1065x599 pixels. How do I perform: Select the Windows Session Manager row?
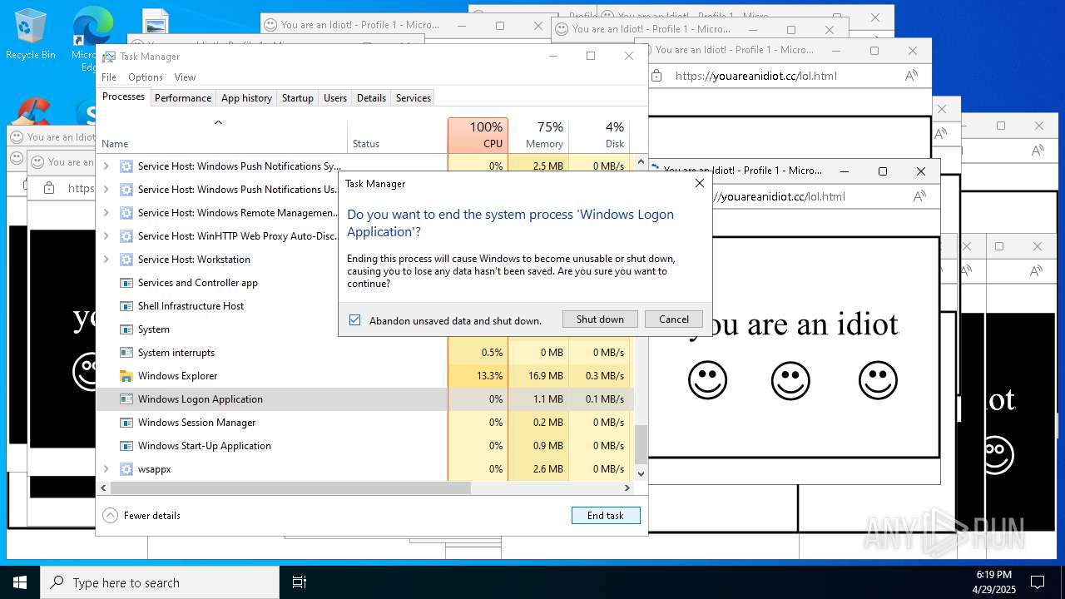point(364,423)
